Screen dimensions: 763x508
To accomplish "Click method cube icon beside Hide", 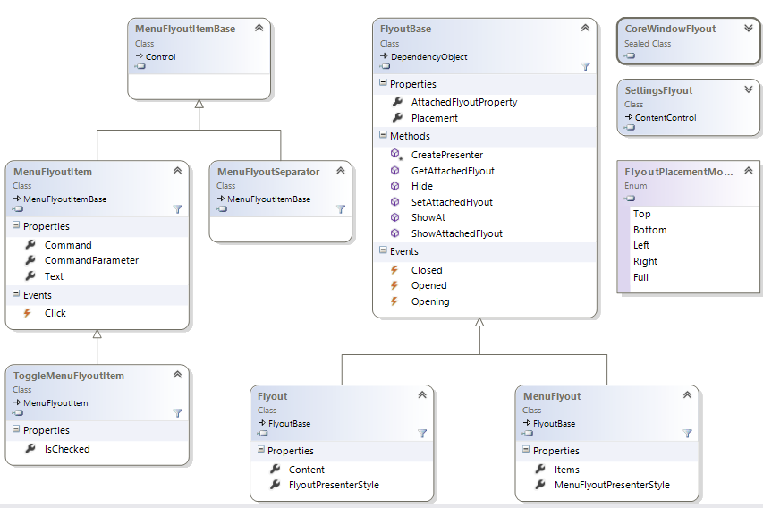I will pyautogui.click(x=395, y=186).
